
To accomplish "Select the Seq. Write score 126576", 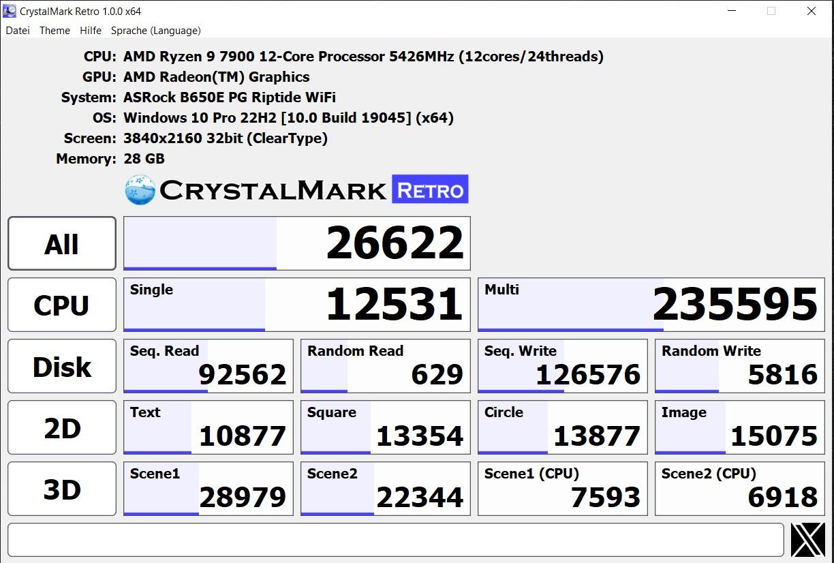I will point(563,366).
